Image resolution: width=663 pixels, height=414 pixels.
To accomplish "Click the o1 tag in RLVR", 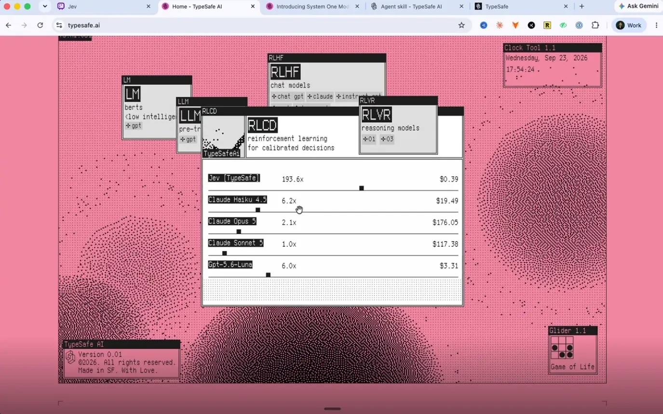I will (369, 139).
